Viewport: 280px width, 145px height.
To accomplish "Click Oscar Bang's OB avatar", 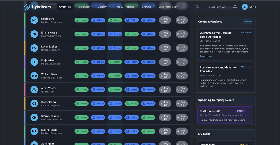I will point(34,103).
